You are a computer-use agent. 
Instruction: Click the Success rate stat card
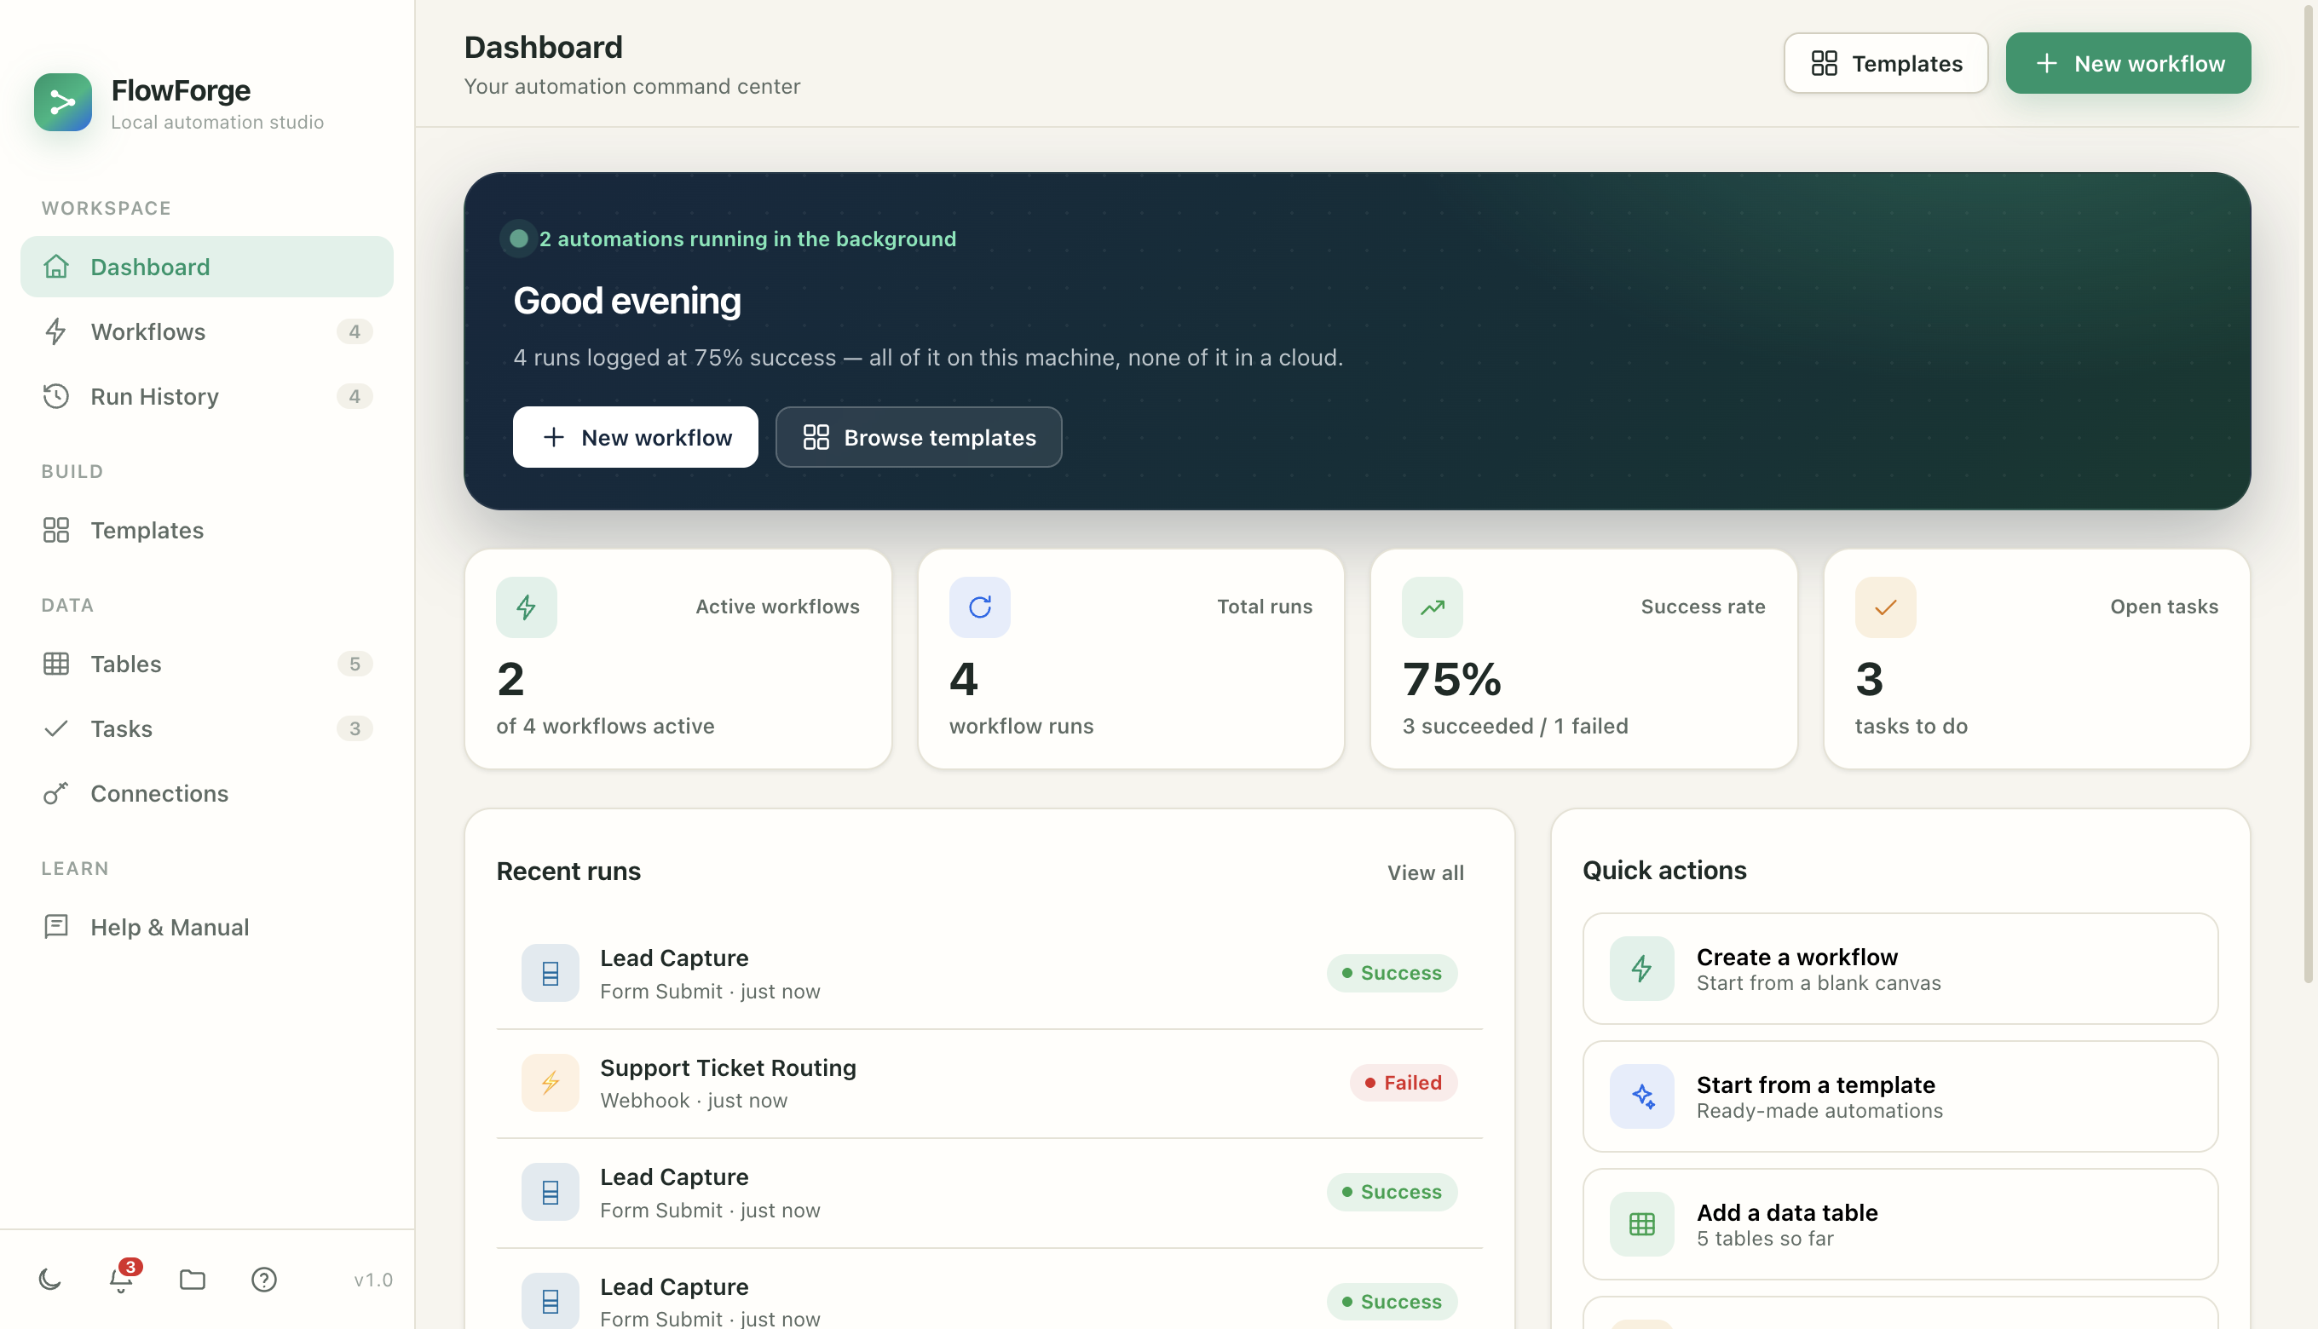(1584, 659)
